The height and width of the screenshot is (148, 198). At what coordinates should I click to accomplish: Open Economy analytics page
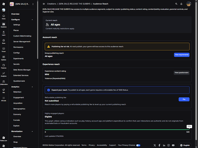[17, 114]
